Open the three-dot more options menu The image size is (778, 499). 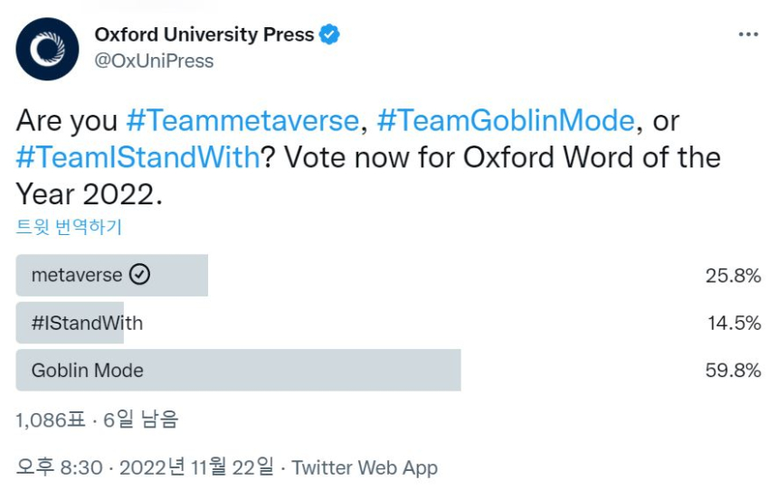[748, 35]
